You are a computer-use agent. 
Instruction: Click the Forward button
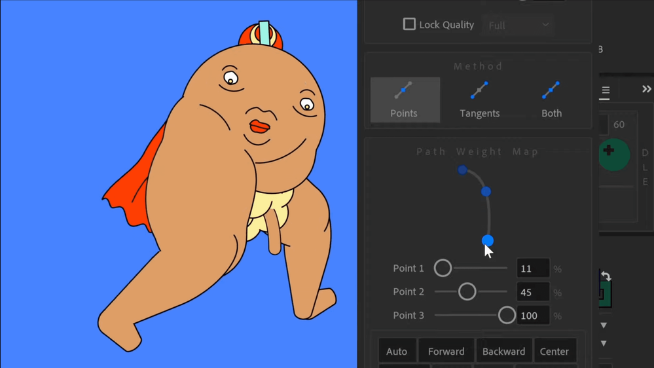click(446, 352)
